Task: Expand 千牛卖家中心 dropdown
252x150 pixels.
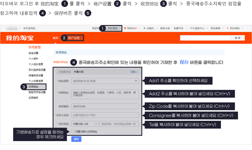Action: pos(199,28)
